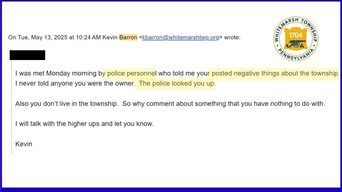This screenshot has width=342, height=192.
Task: Click 'PENNSYLVANIA' text on the seal
Action: tap(296, 55)
